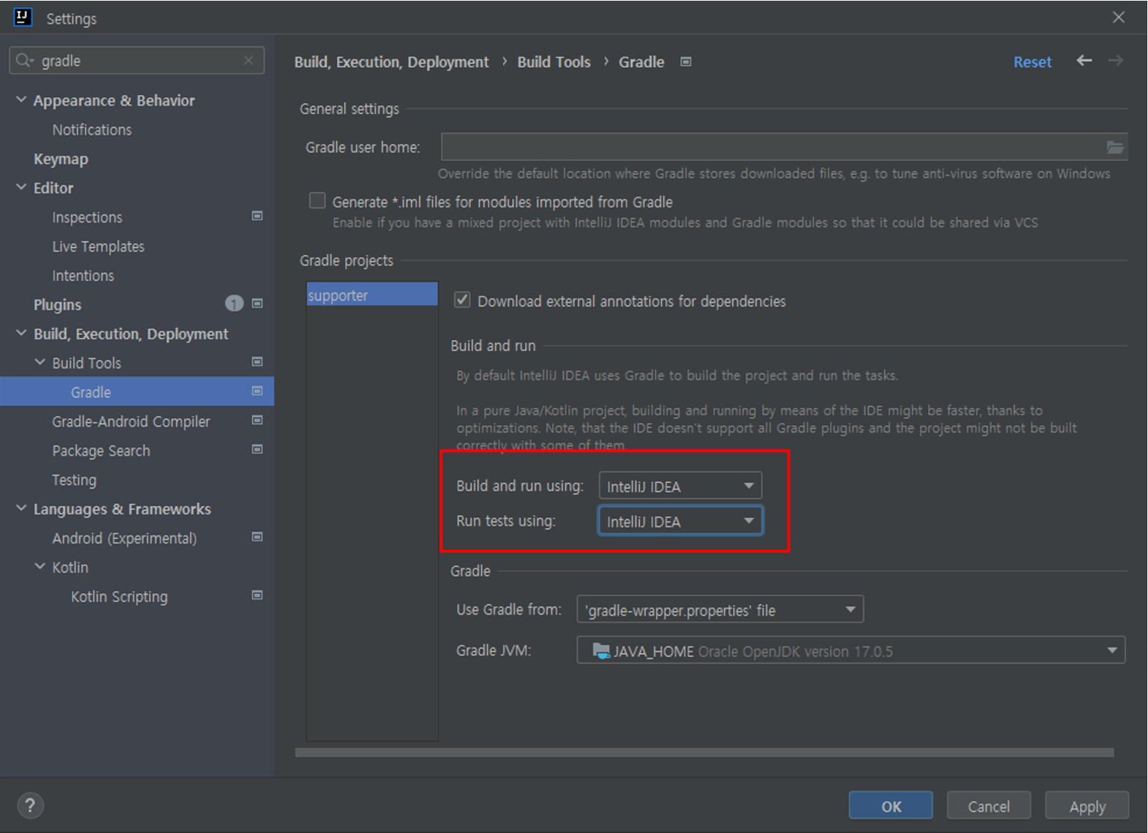
Task: Collapse the Build Tools node
Action: (x=40, y=363)
